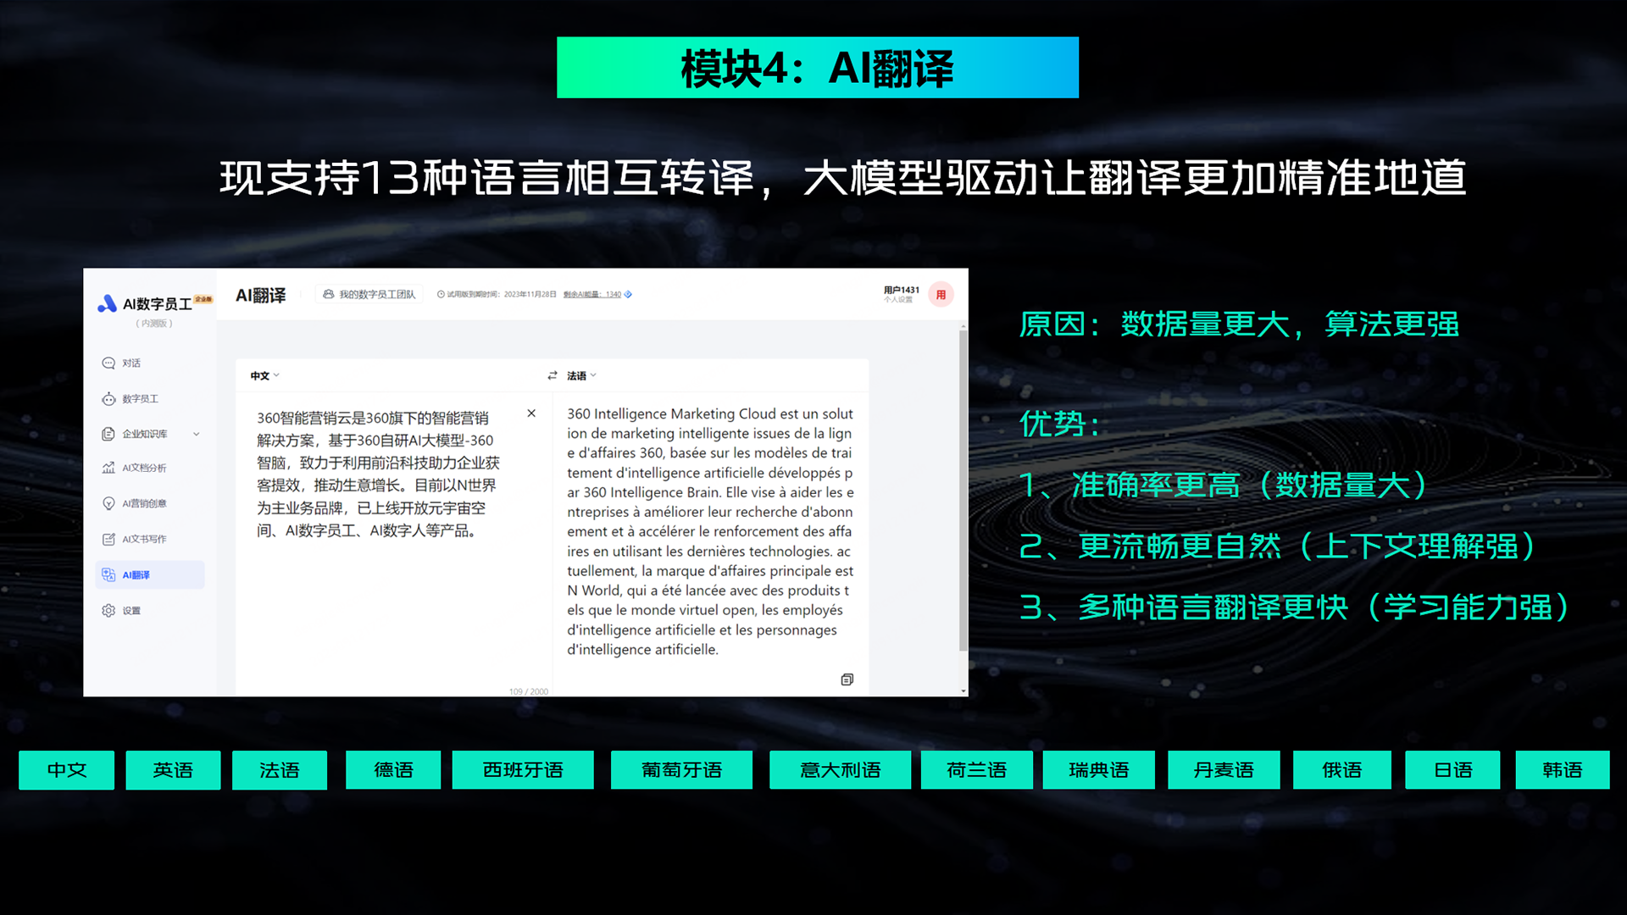Open the 对话 chat icon in sidebar
This screenshot has width=1627, height=915.
pos(108,363)
